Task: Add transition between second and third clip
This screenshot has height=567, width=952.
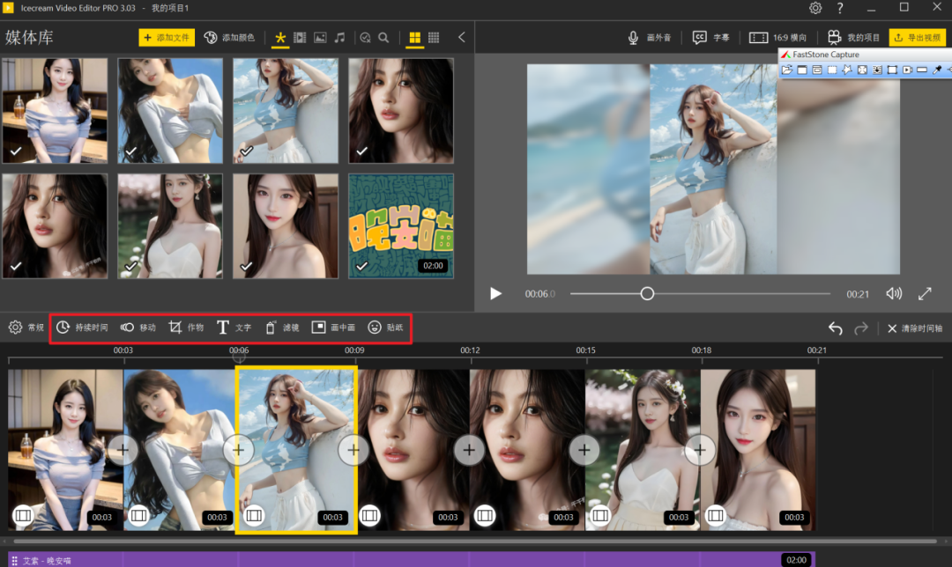Action: coord(238,450)
